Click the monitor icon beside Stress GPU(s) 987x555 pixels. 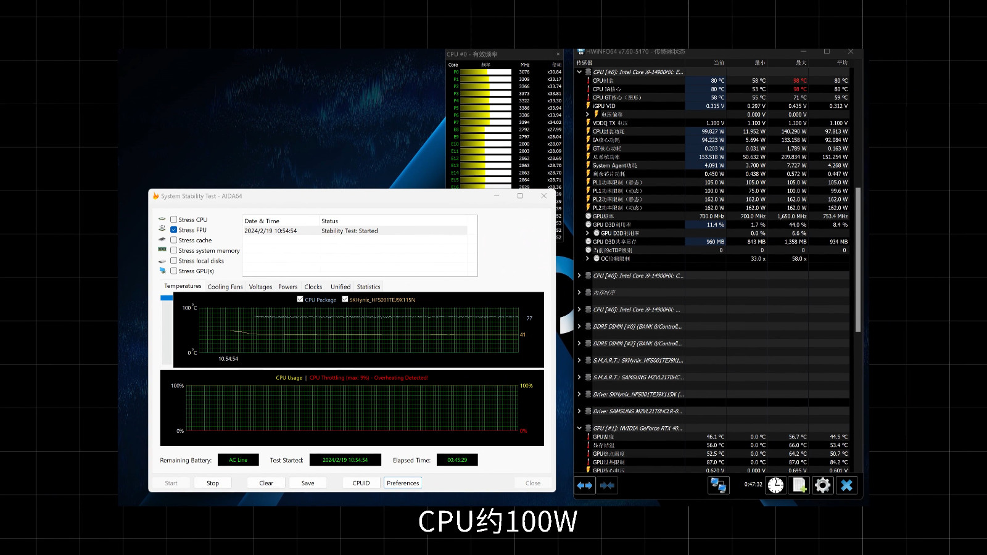(x=162, y=271)
